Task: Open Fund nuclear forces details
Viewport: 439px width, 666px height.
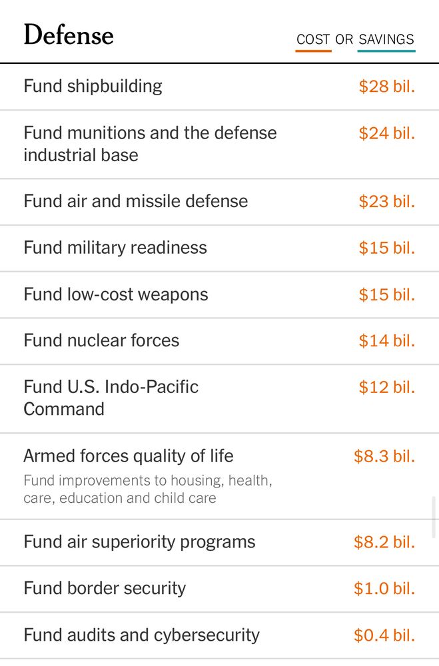Action: (x=101, y=340)
